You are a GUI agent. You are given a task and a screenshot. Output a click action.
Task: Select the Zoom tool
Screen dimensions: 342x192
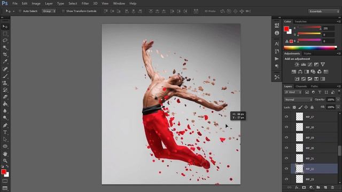pos(5,161)
